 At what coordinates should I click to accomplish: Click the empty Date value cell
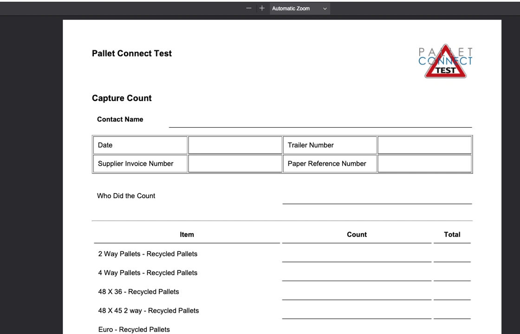coord(235,145)
